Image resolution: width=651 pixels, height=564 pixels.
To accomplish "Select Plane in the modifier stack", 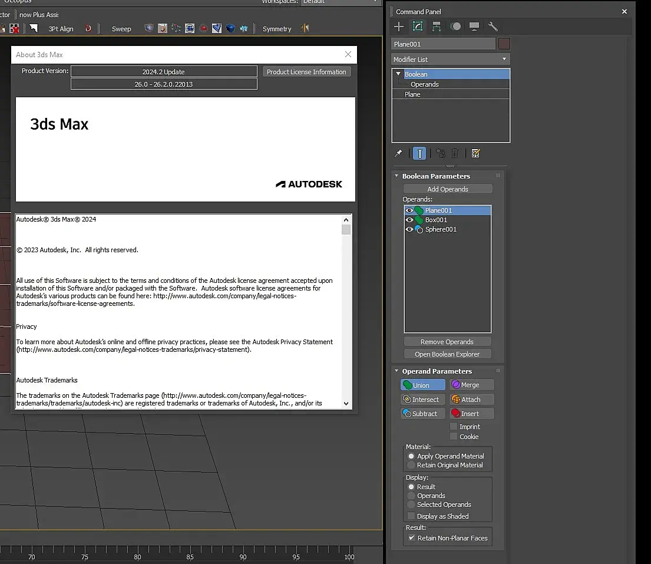I will [412, 94].
